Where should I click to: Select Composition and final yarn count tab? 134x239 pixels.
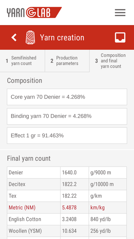coord(112,61)
